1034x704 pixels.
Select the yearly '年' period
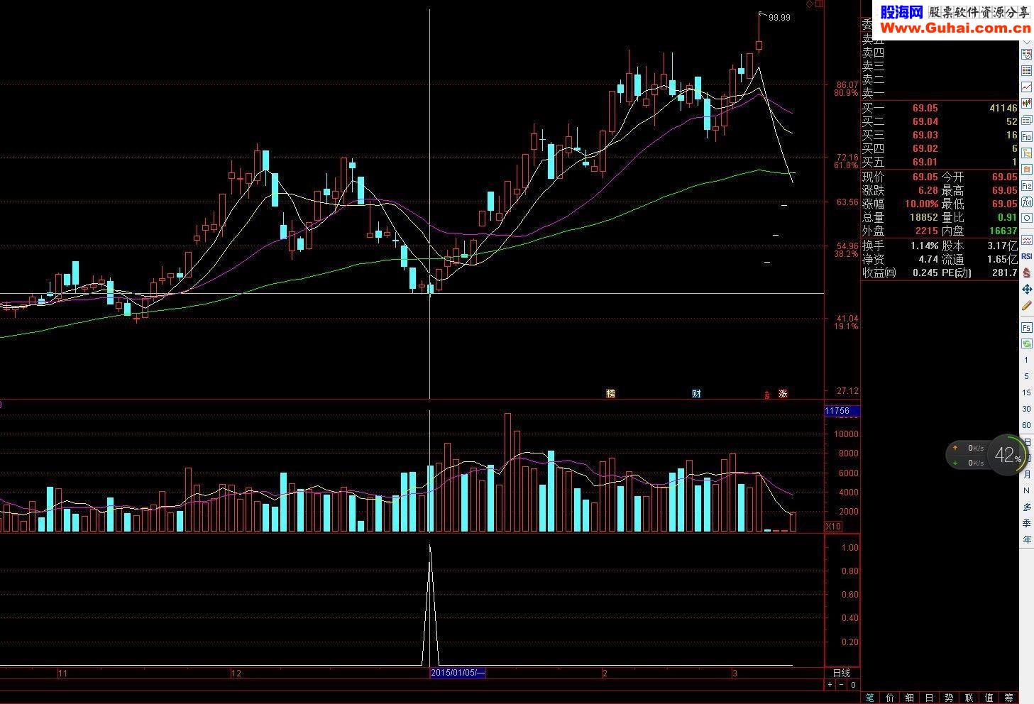tap(1027, 539)
